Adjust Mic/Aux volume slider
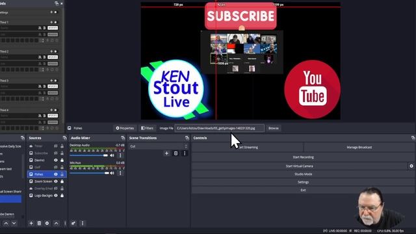This screenshot has height=234, width=416. pyautogui.click(x=90, y=173)
